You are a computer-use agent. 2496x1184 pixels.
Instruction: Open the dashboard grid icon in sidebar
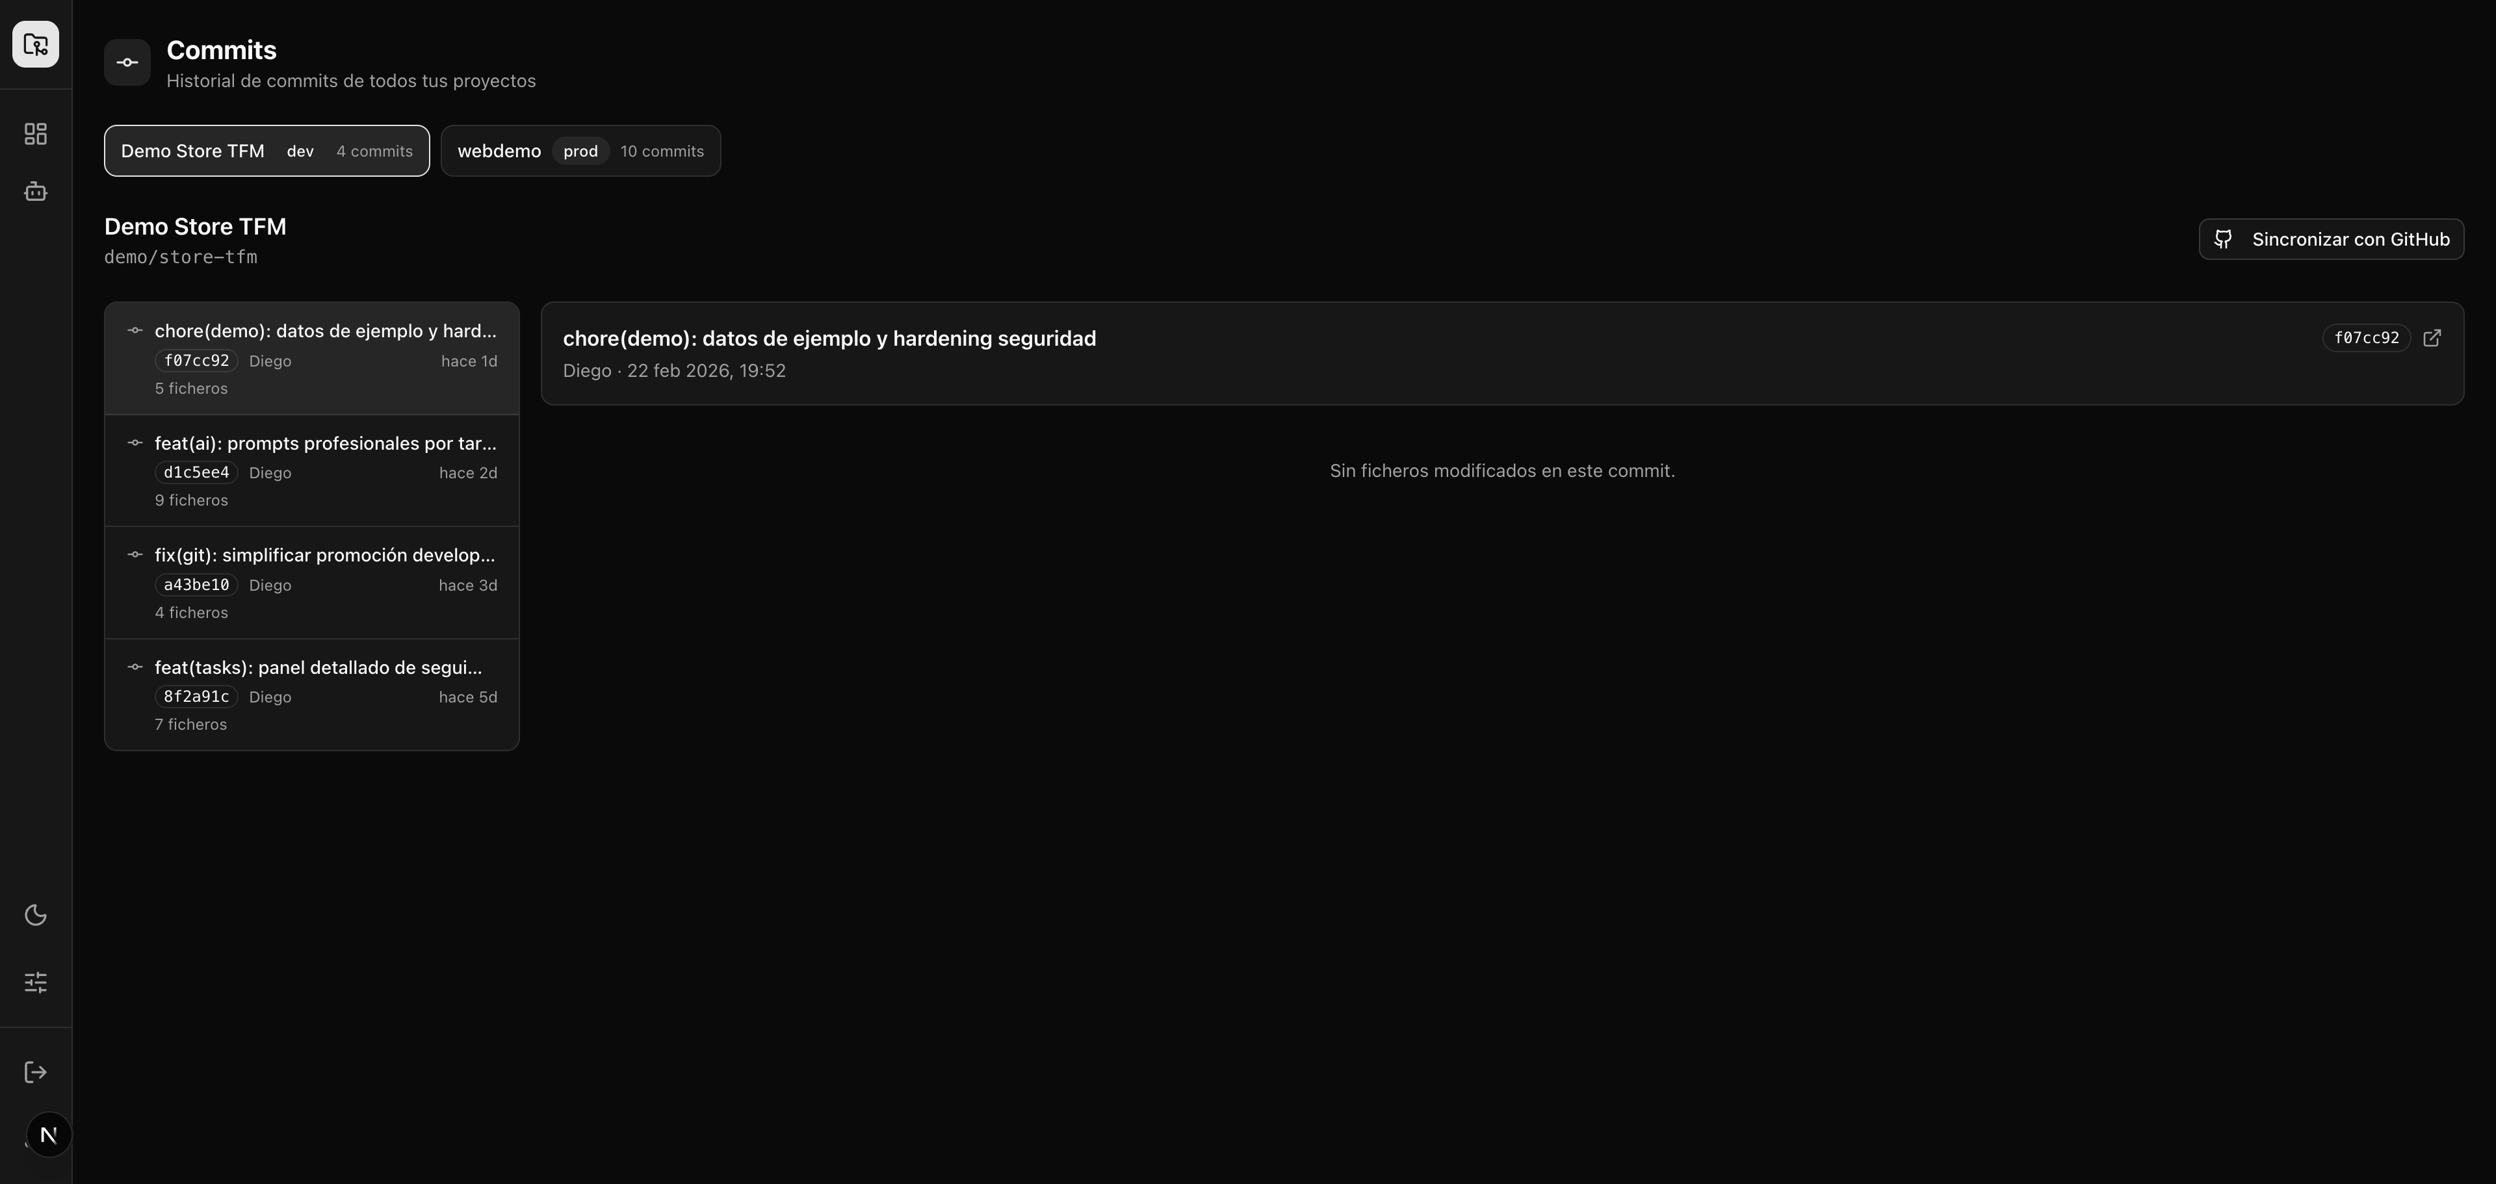(36, 134)
